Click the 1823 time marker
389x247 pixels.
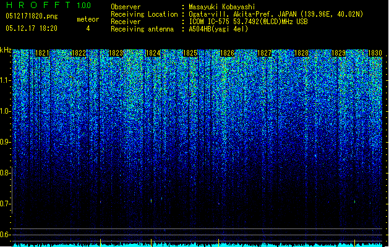(116, 53)
